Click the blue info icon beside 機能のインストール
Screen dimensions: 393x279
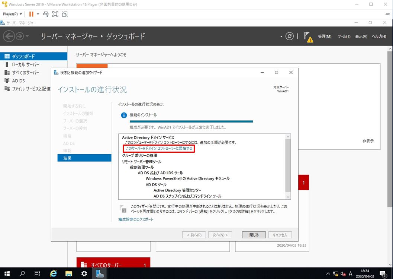pos(124,115)
